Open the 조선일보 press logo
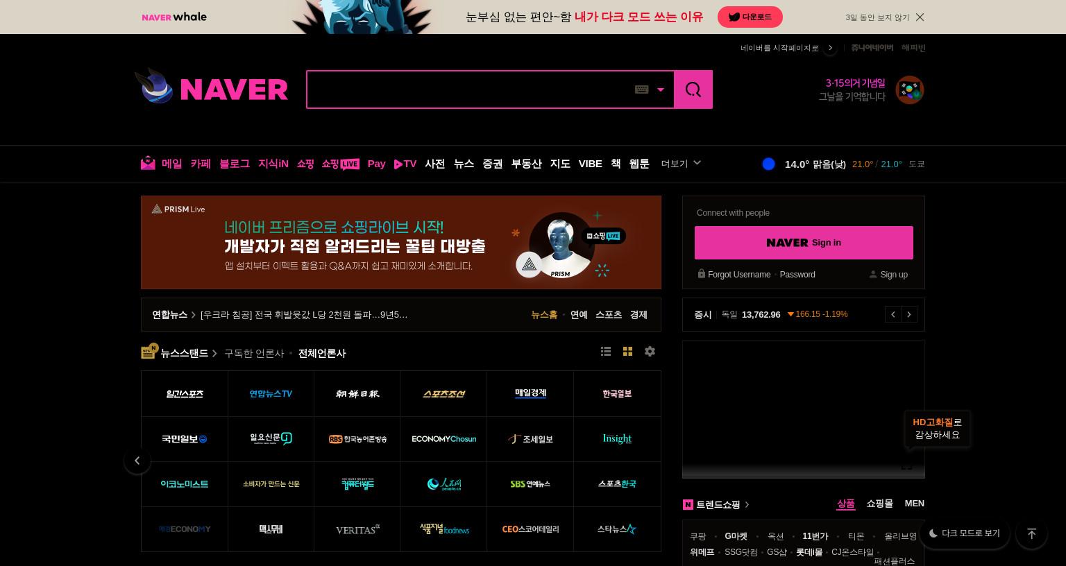 357,394
